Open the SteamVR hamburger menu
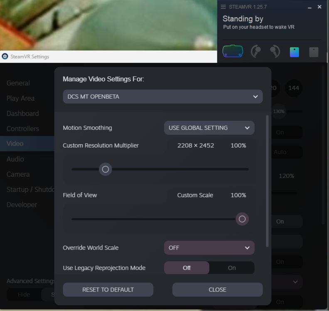 (x=223, y=7)
